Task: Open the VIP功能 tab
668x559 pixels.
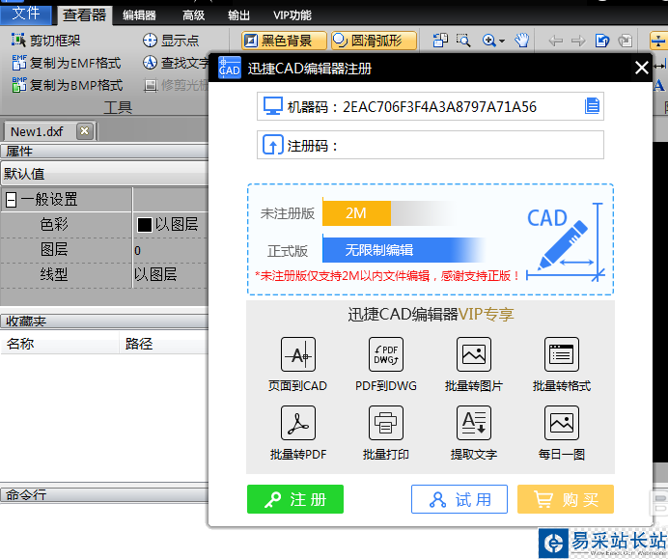Action: 292,15
